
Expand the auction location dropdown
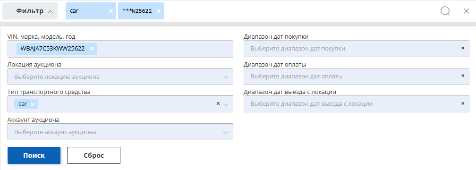click(226, 77)
